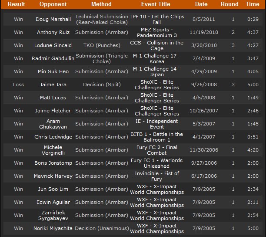Screen dimensions: 266x237
Task: Open opponent Edwin Aguilar
Action: [x=53, y=202]
